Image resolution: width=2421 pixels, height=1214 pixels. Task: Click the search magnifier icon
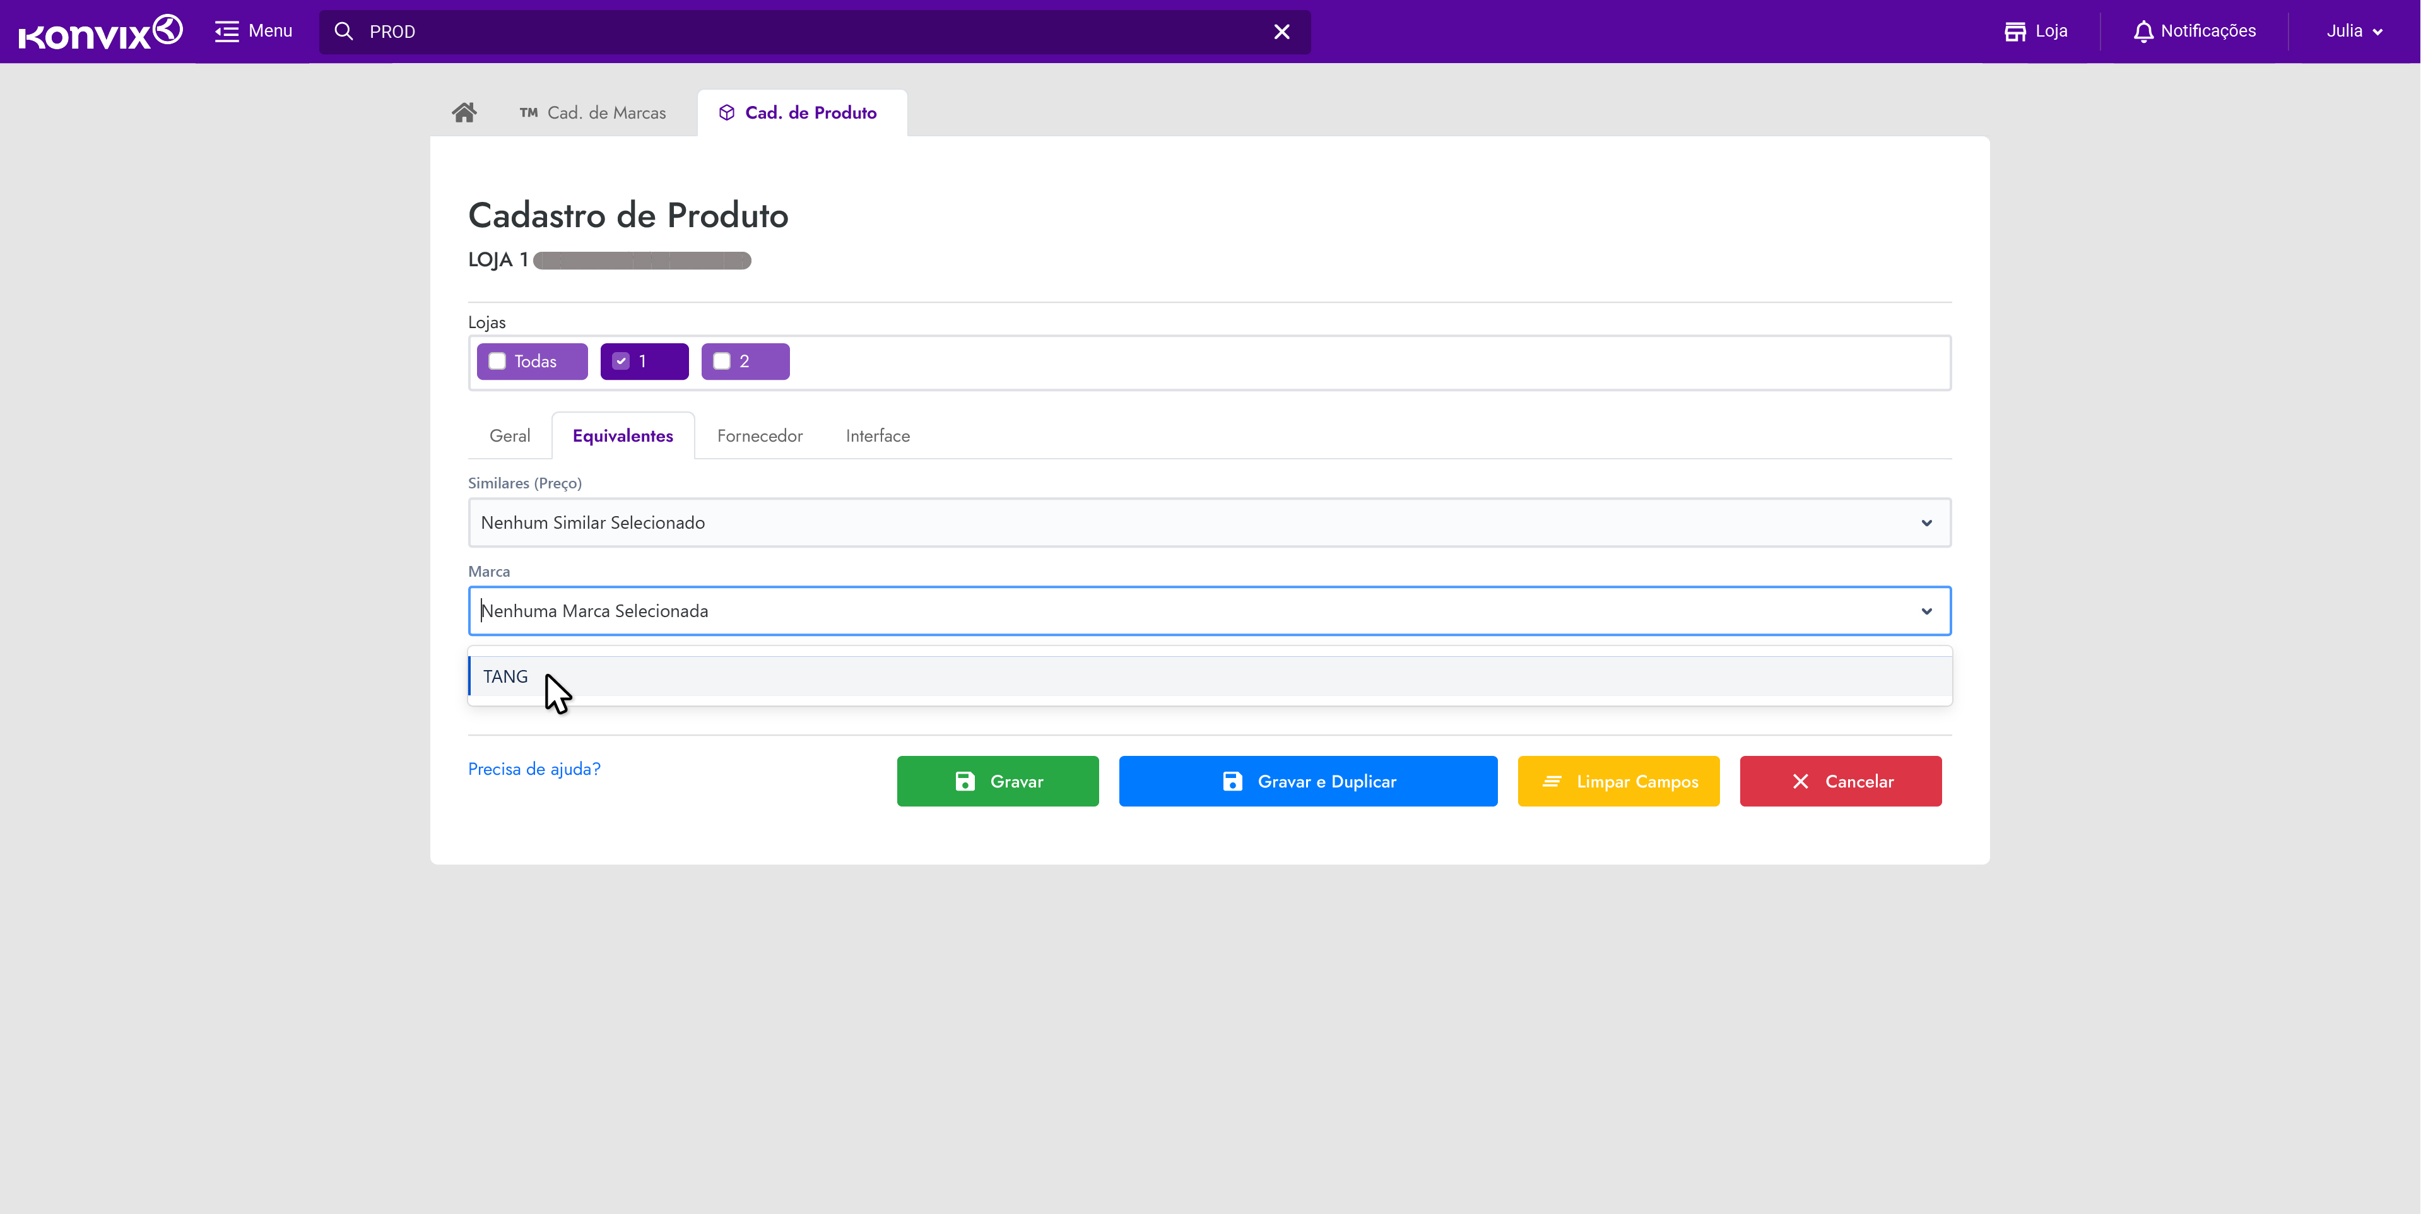pyautogui.click(x=344, y=32)
